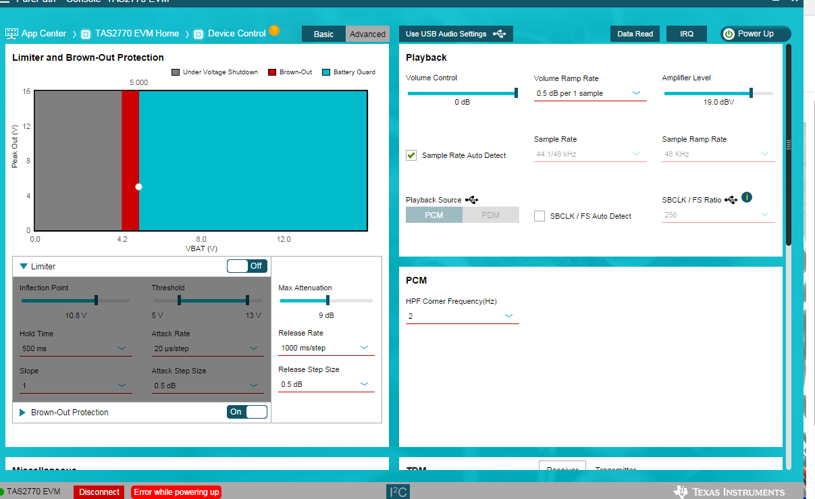Screen dimensions: 815x499
Task: Click the Max Attenuation slider handle
Action: click(327, 300)
